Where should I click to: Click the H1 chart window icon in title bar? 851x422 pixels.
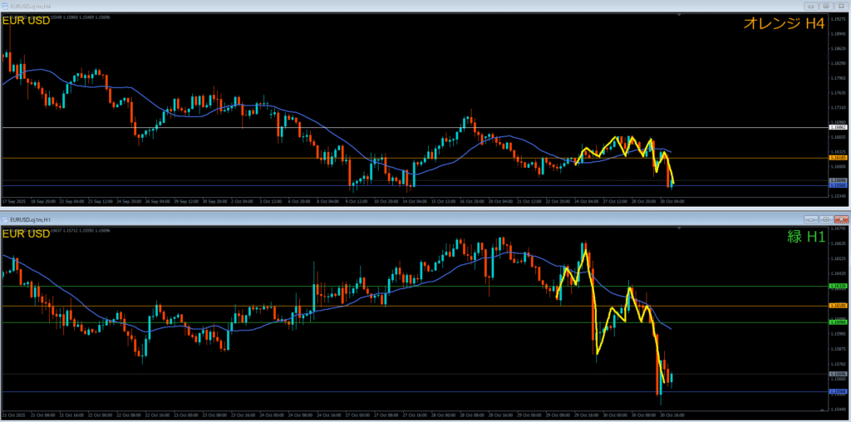pos(6,219)
